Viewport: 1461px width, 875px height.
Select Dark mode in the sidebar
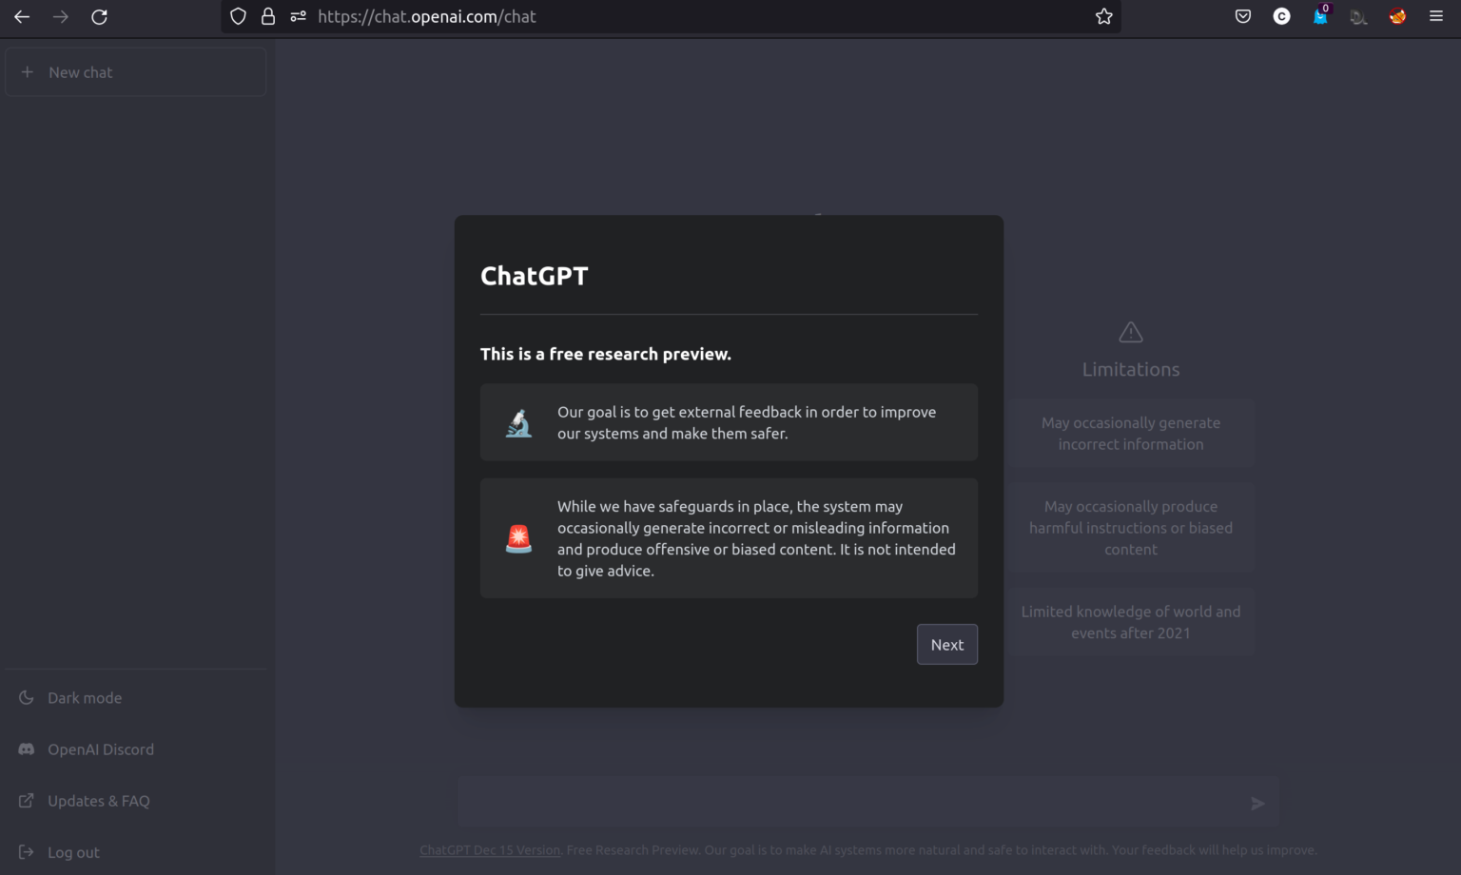point(85,697)
